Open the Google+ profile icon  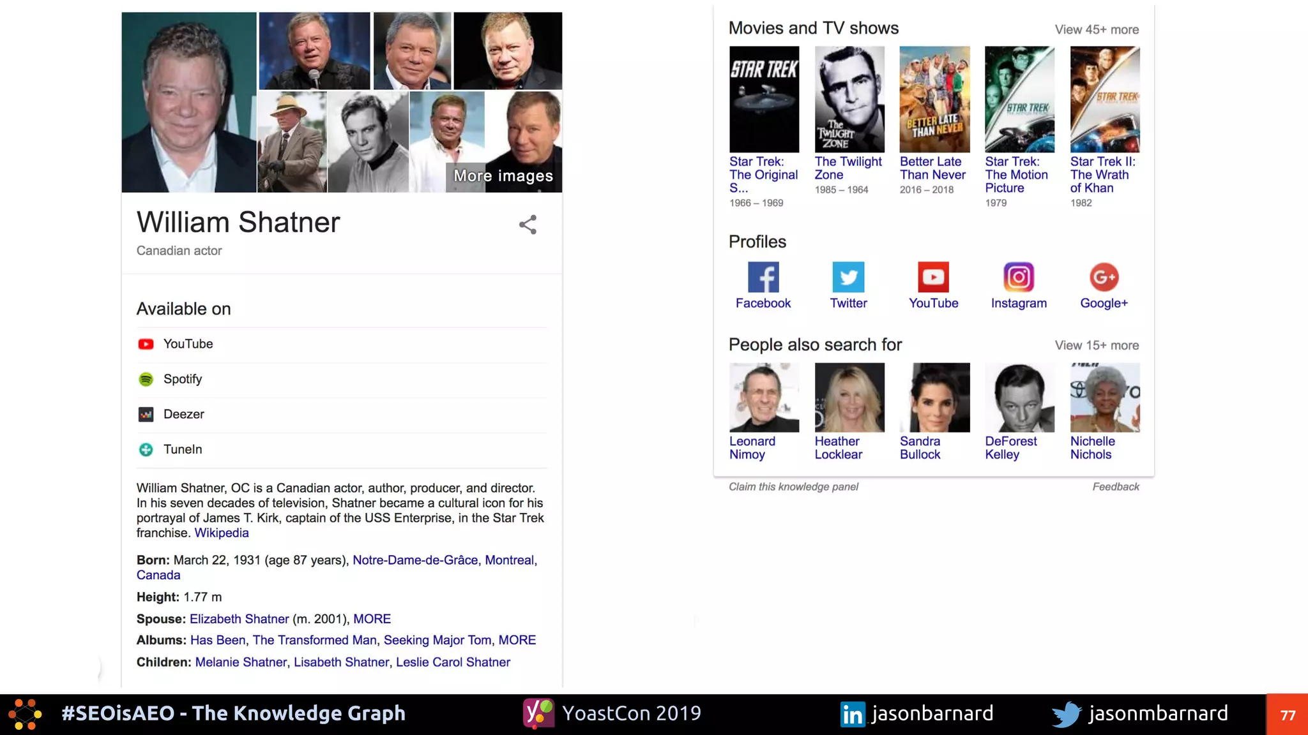1104,278
